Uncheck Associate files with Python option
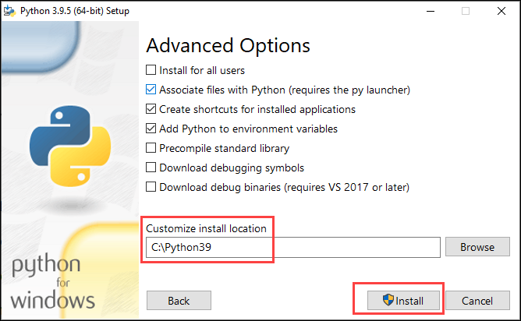The image size is (521, 321). click(x=151, y=90)
